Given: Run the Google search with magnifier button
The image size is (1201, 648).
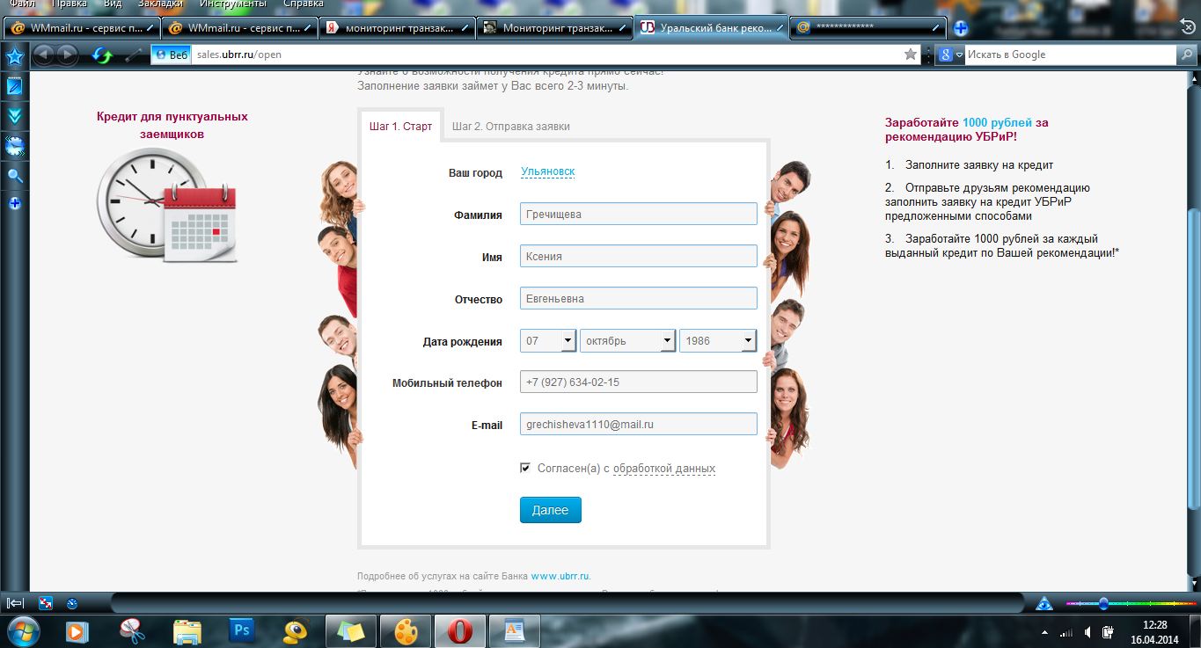Looking at the screenshot, I should click(x=1186, y=55).
